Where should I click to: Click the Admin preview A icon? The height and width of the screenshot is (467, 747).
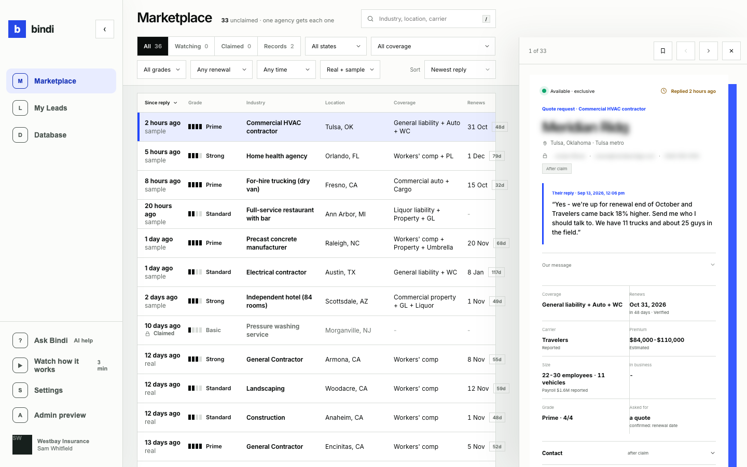[20, 415]
